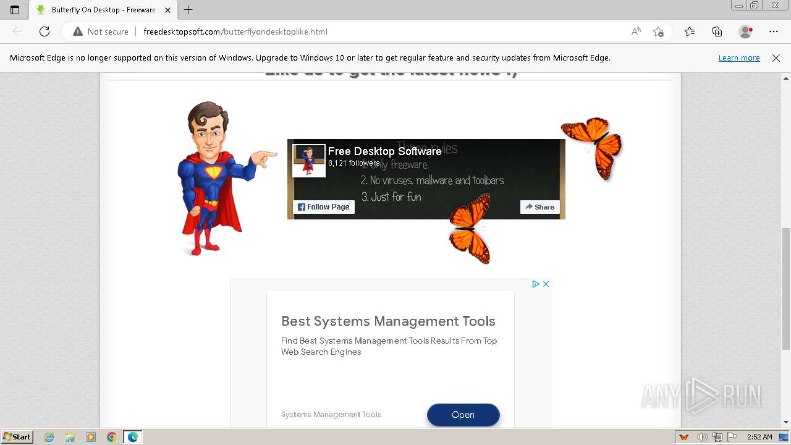Click the 2:52 AM system clock
Viewport: 791px width, 445px height.
click(x=759, y=437)
